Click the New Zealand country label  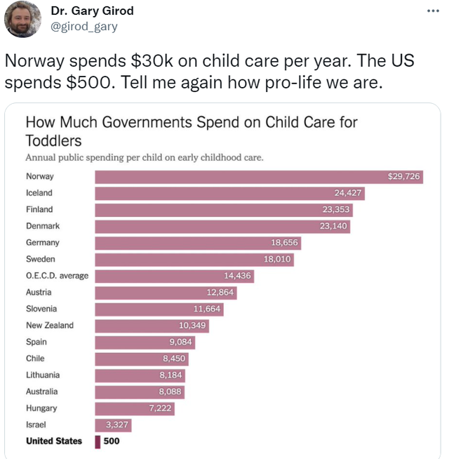pyautogui.click(x=50, y=325)
